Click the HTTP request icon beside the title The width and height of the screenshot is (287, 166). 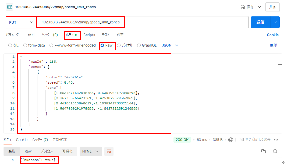[x=9, y=7]
